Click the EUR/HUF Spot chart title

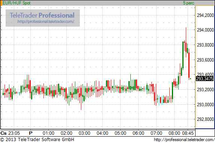pos(16,3)
